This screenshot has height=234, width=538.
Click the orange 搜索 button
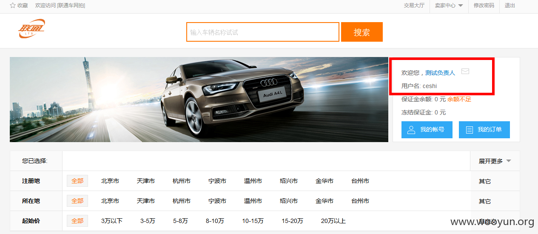362,32
